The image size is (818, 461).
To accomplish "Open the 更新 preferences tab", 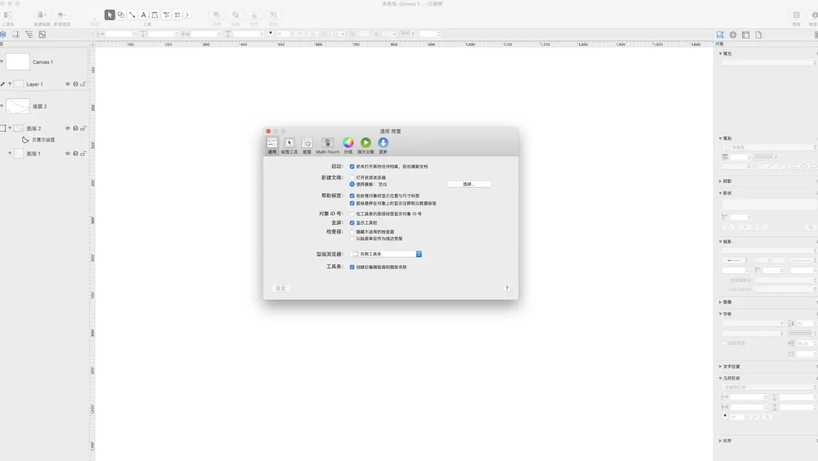I will coord(383,146).
